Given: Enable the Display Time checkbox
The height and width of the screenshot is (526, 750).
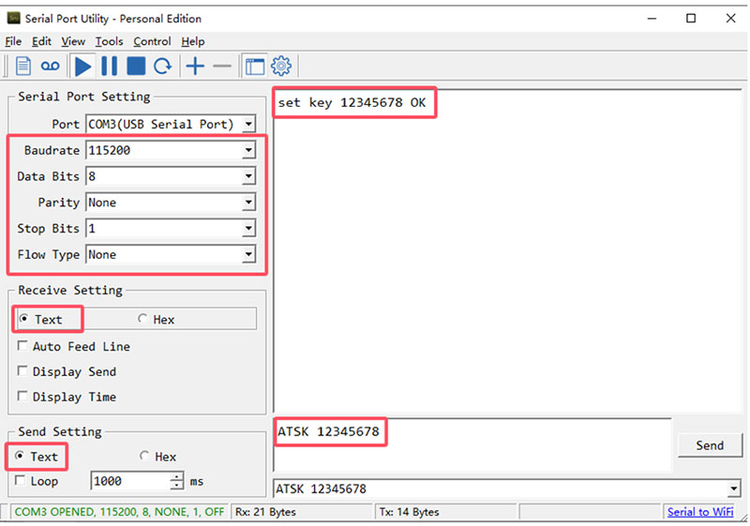Looking at the screenshot, I should (23, 398).
